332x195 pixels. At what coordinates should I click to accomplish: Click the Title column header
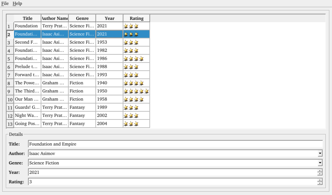(28, 18)
